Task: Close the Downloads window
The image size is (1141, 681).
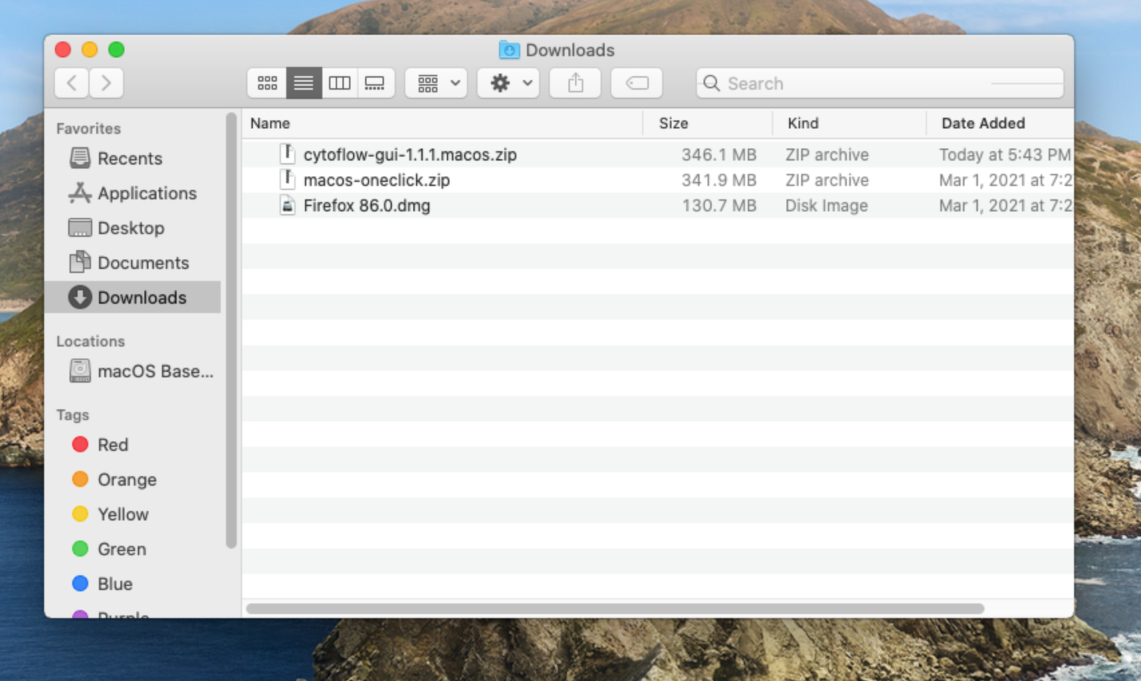Action: coord(63,50)
